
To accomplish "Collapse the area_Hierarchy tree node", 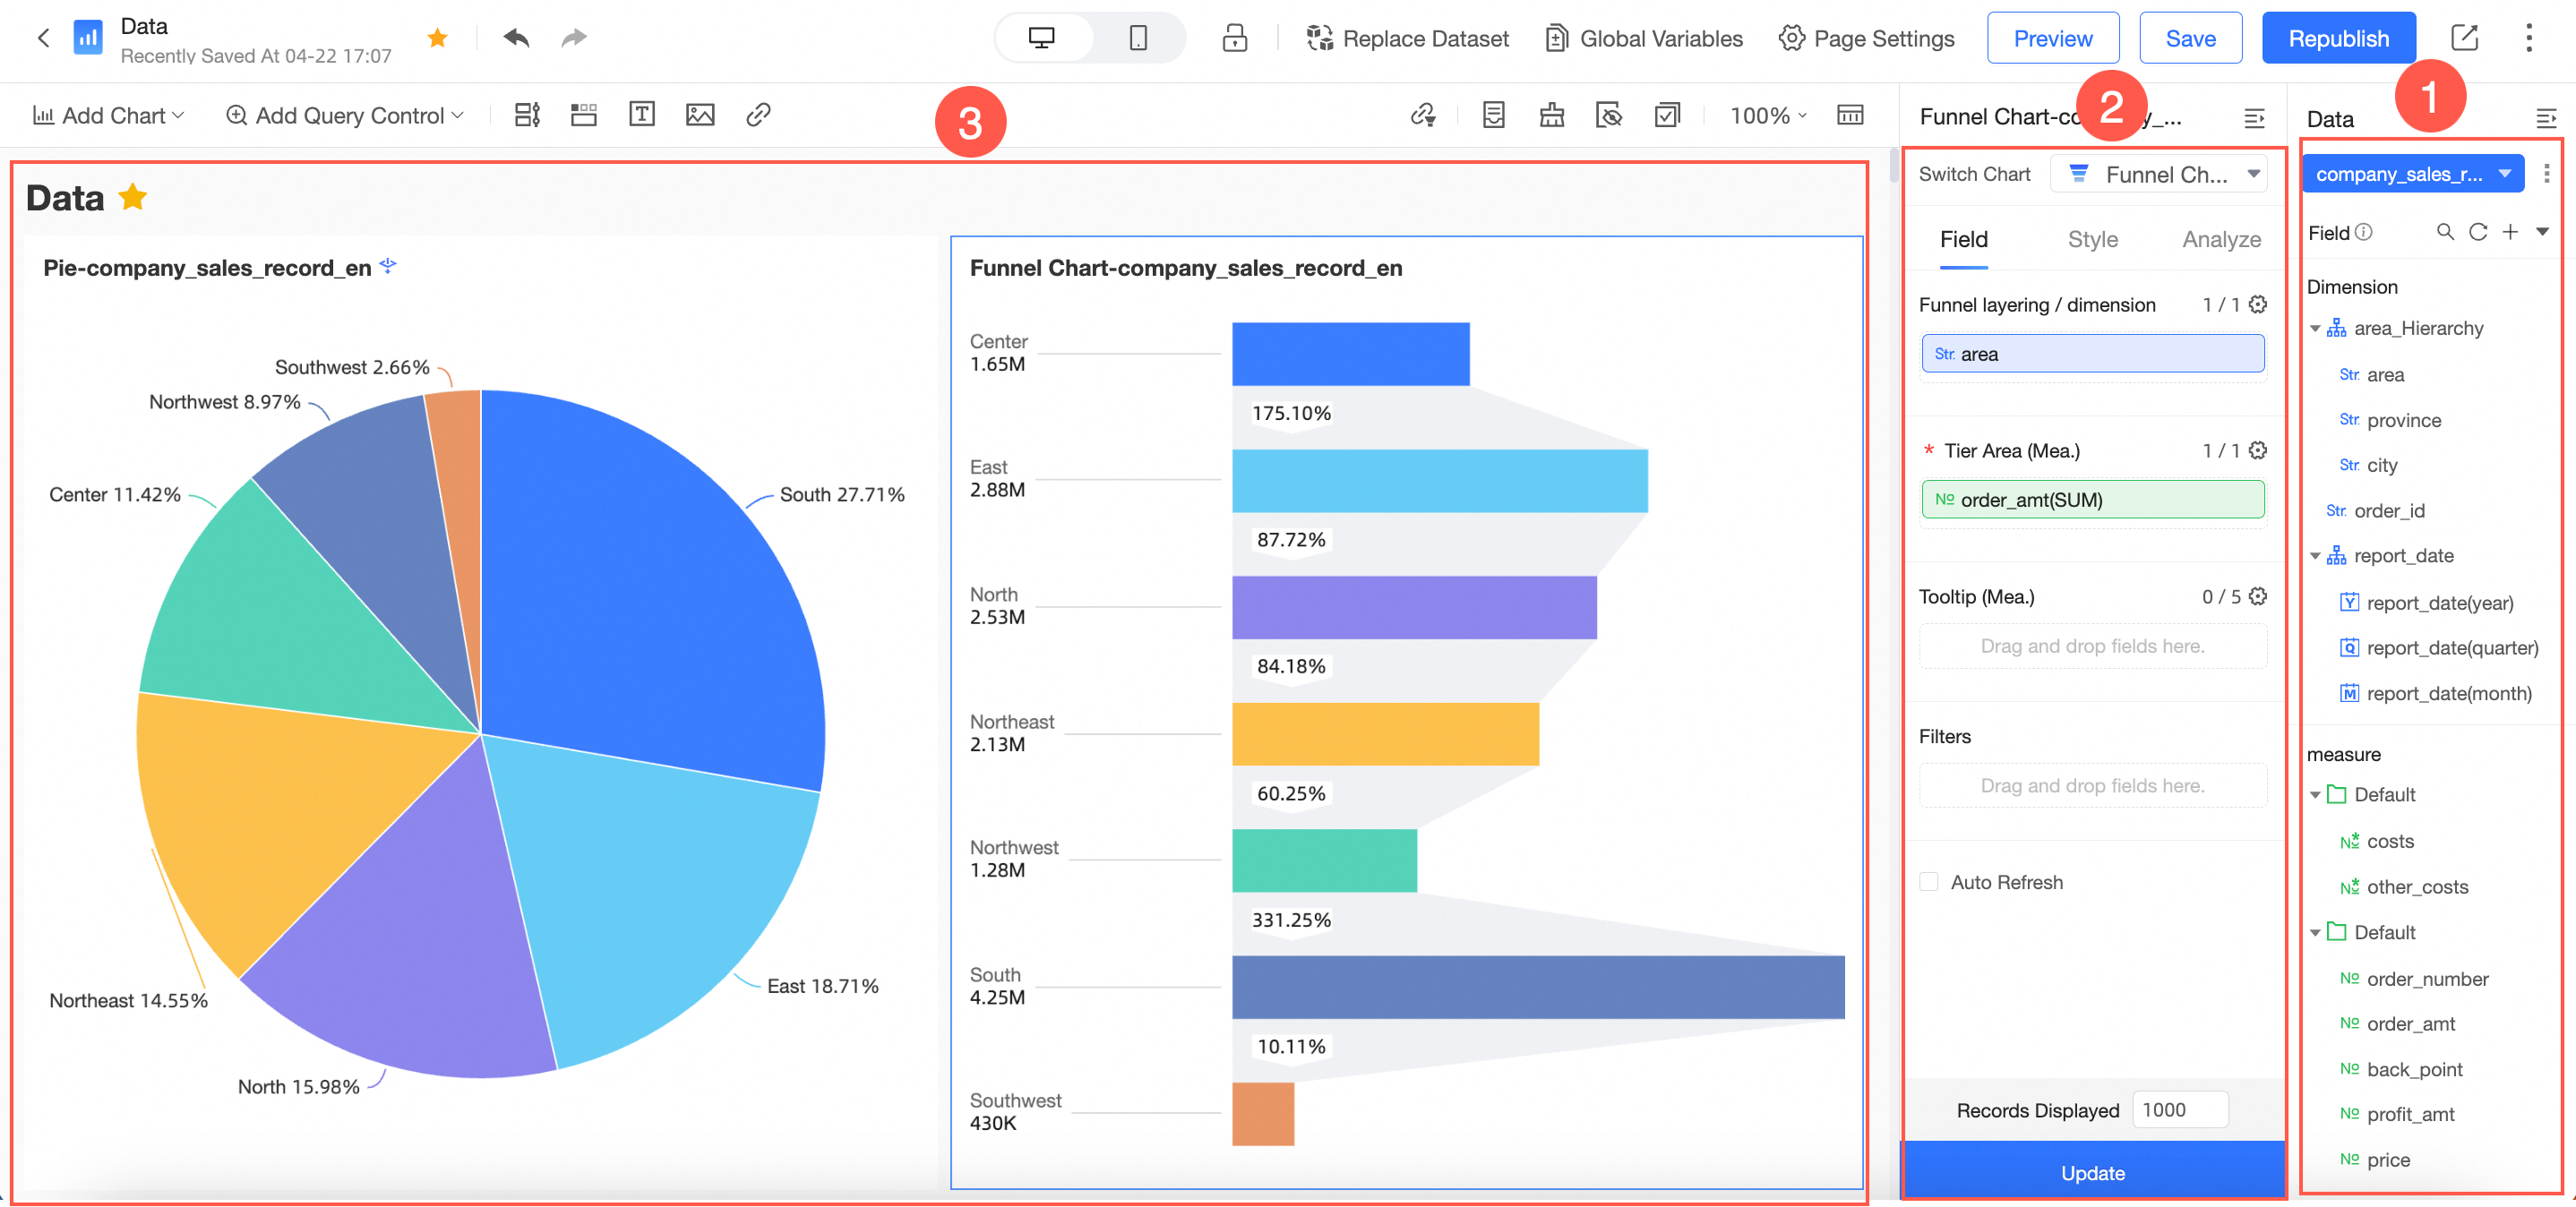I will [2315, 328].
